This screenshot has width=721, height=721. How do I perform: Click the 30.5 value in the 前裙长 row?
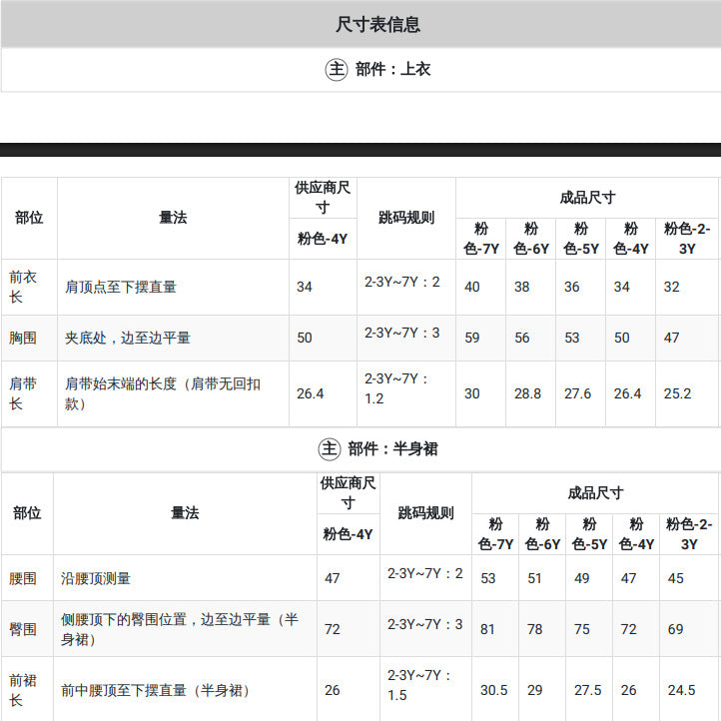coord(494,691)
